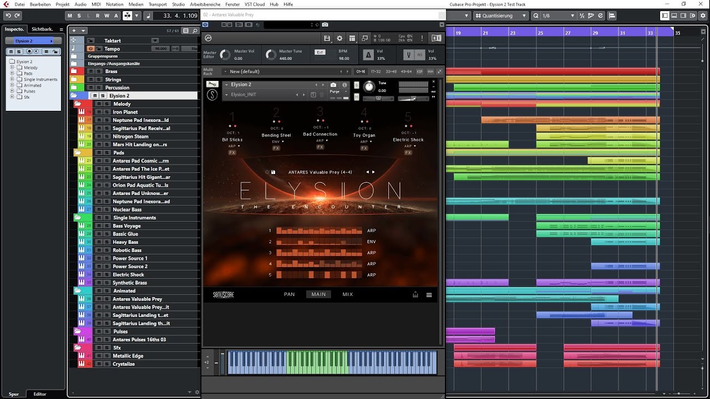Image resolution: width=710 pixels, height=399 pixels.
Task: Click the instrument info (i) icon
Action: pos(344,85)
